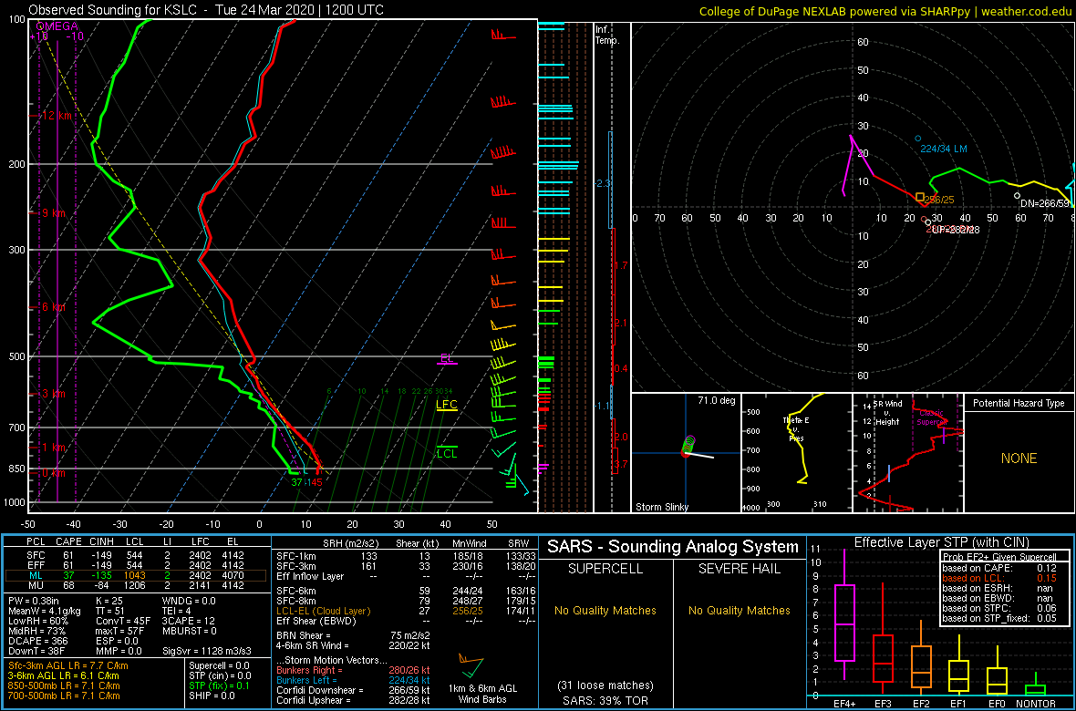Click the green NONTOR box plot
This screenshot has height=711, width=1076.
point(1036,689)
